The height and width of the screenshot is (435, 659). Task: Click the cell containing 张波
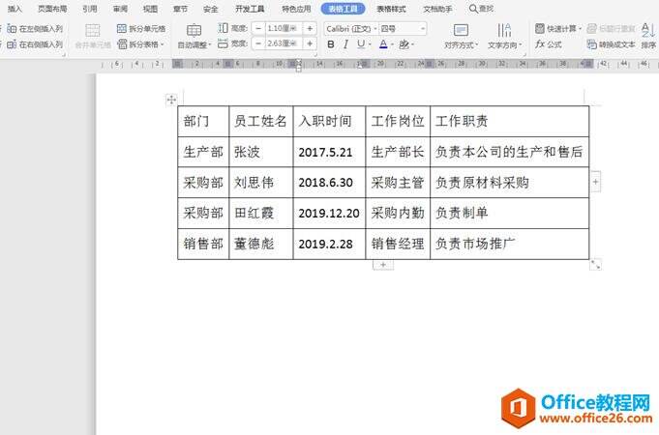(261, 152)
